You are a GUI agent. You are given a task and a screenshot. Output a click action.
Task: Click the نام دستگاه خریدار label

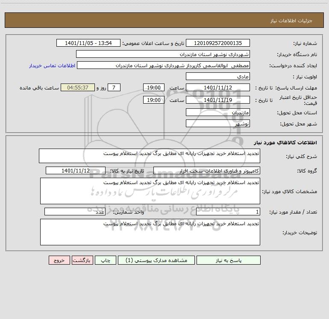pyautogui.click(x=297, y=54)
